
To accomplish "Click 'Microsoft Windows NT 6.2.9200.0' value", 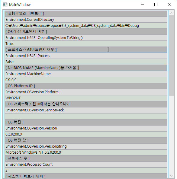I will pyautogui.click(x=86, y=152).
